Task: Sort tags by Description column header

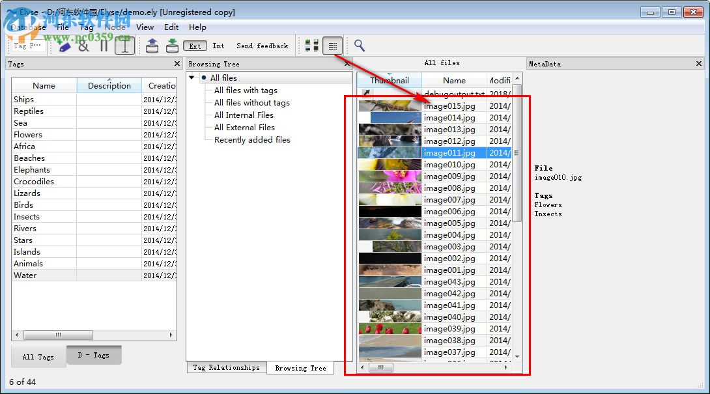Action: click(109, 86)
